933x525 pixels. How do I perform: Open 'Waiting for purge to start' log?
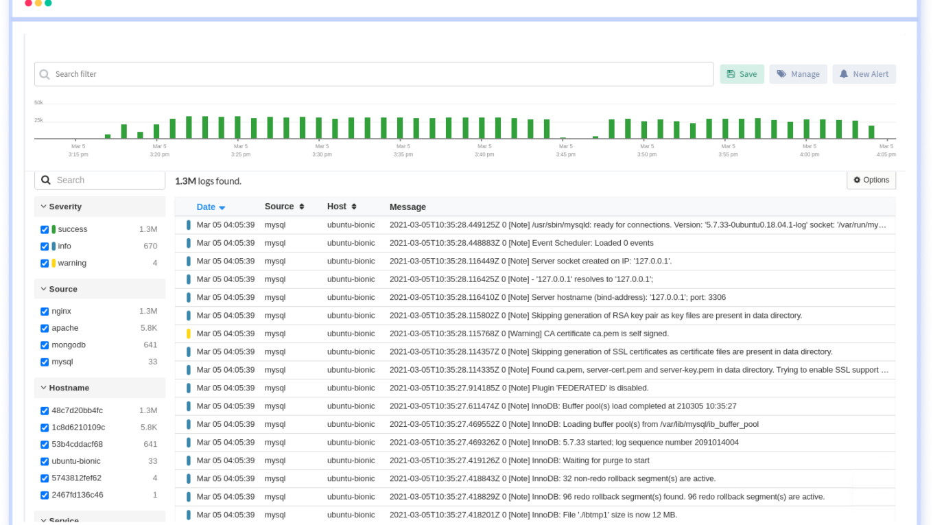pos(519,460)
